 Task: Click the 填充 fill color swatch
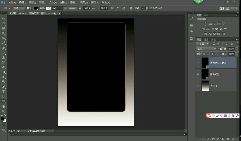pos(36,8)
